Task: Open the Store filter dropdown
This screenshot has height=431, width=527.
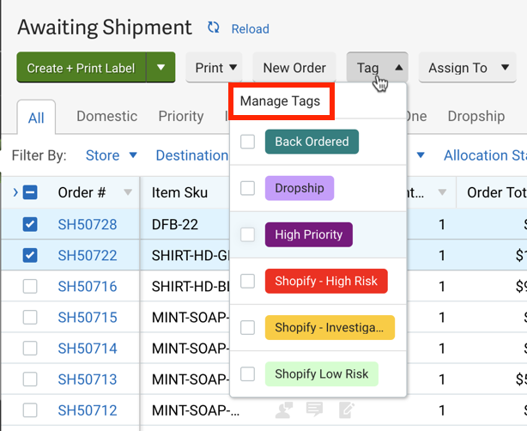Action: click(x=112, y=155)
